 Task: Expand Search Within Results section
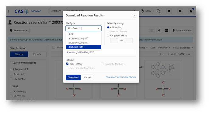pos(23,63)
